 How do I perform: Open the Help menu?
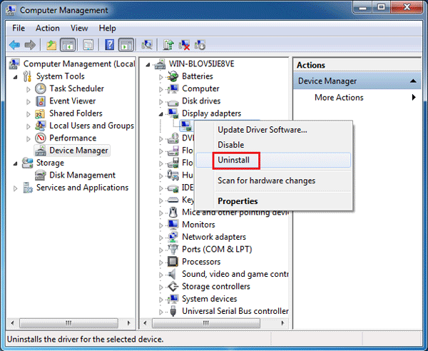pos(107,28)
